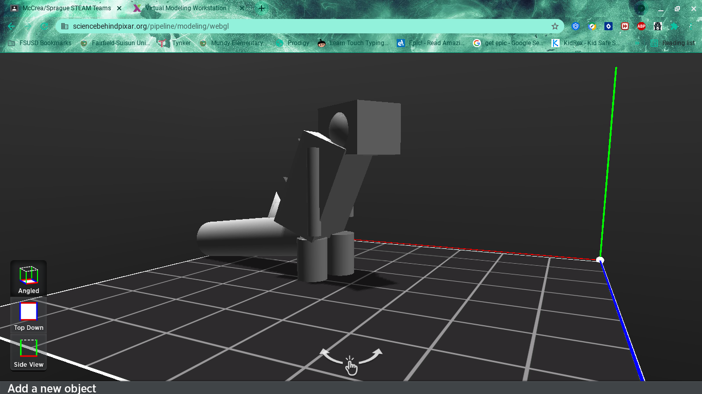
Task: Click the white origin point where the axes meet
Action: pyautogui.click(x=600, y=260)
